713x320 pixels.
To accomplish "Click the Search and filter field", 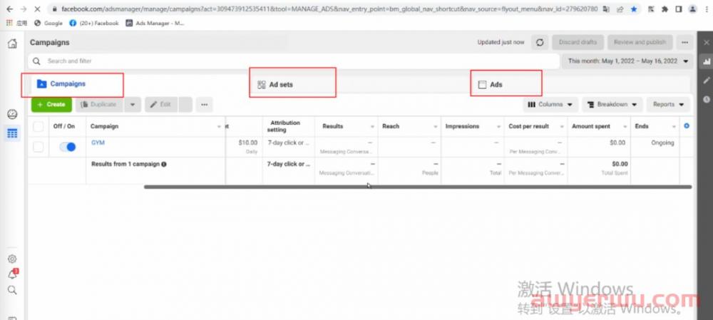I will point(293,61).
